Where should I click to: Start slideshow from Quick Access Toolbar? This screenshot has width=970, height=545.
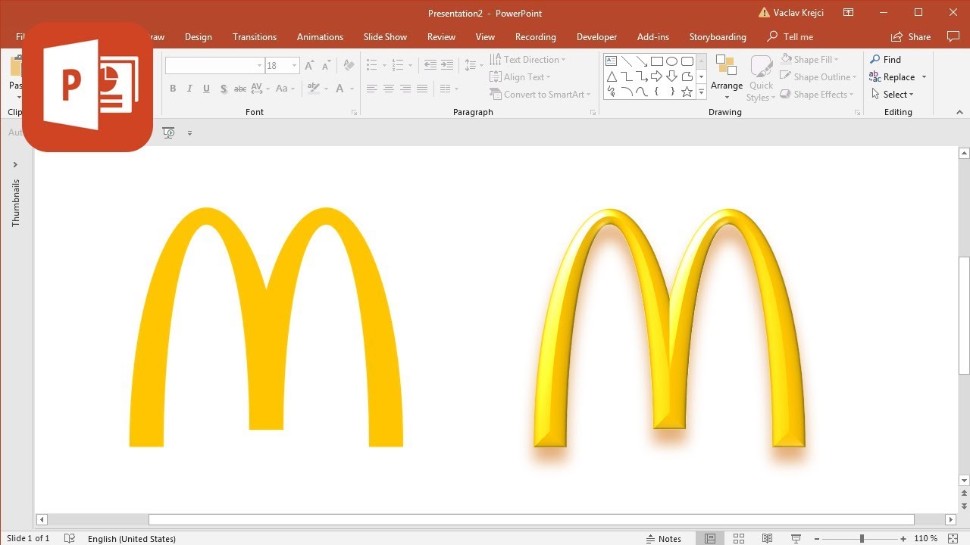[x=168, y=132]
